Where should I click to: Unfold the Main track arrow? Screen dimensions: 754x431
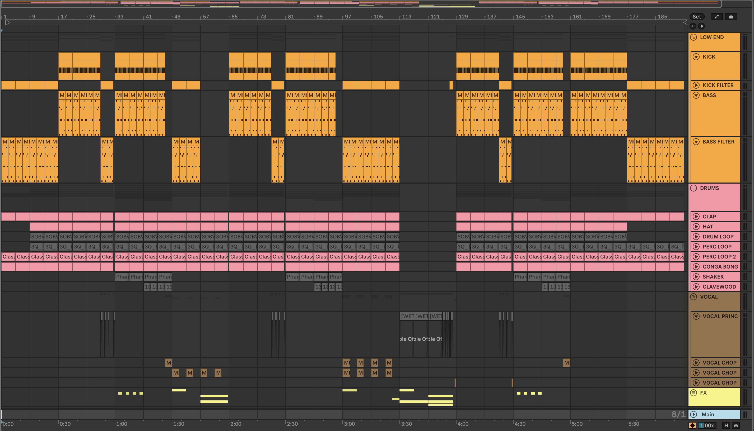pyautogui.click(x=694, y=414)
